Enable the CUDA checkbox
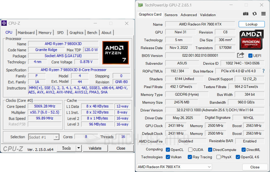This screenshot has width=270, height=172. [190, 149]
